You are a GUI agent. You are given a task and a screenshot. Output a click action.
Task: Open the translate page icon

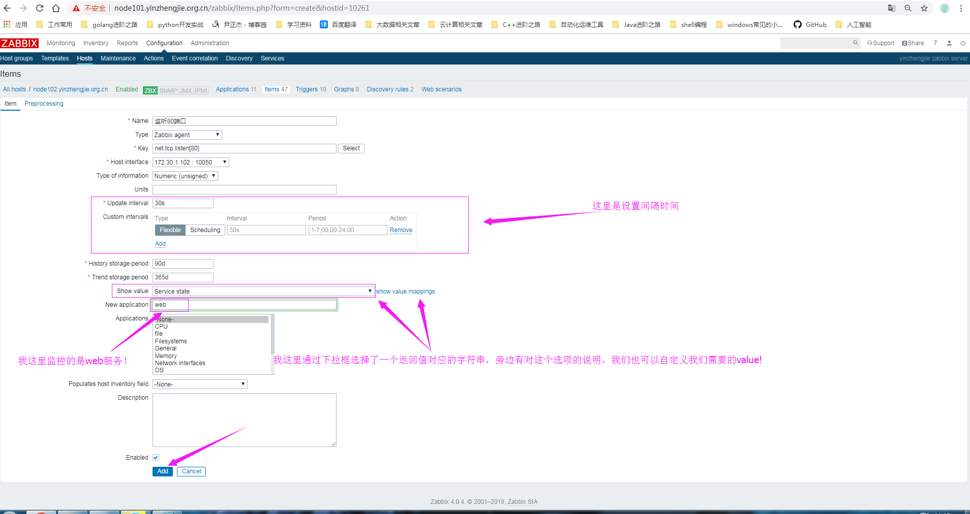(x=892, y=8)
